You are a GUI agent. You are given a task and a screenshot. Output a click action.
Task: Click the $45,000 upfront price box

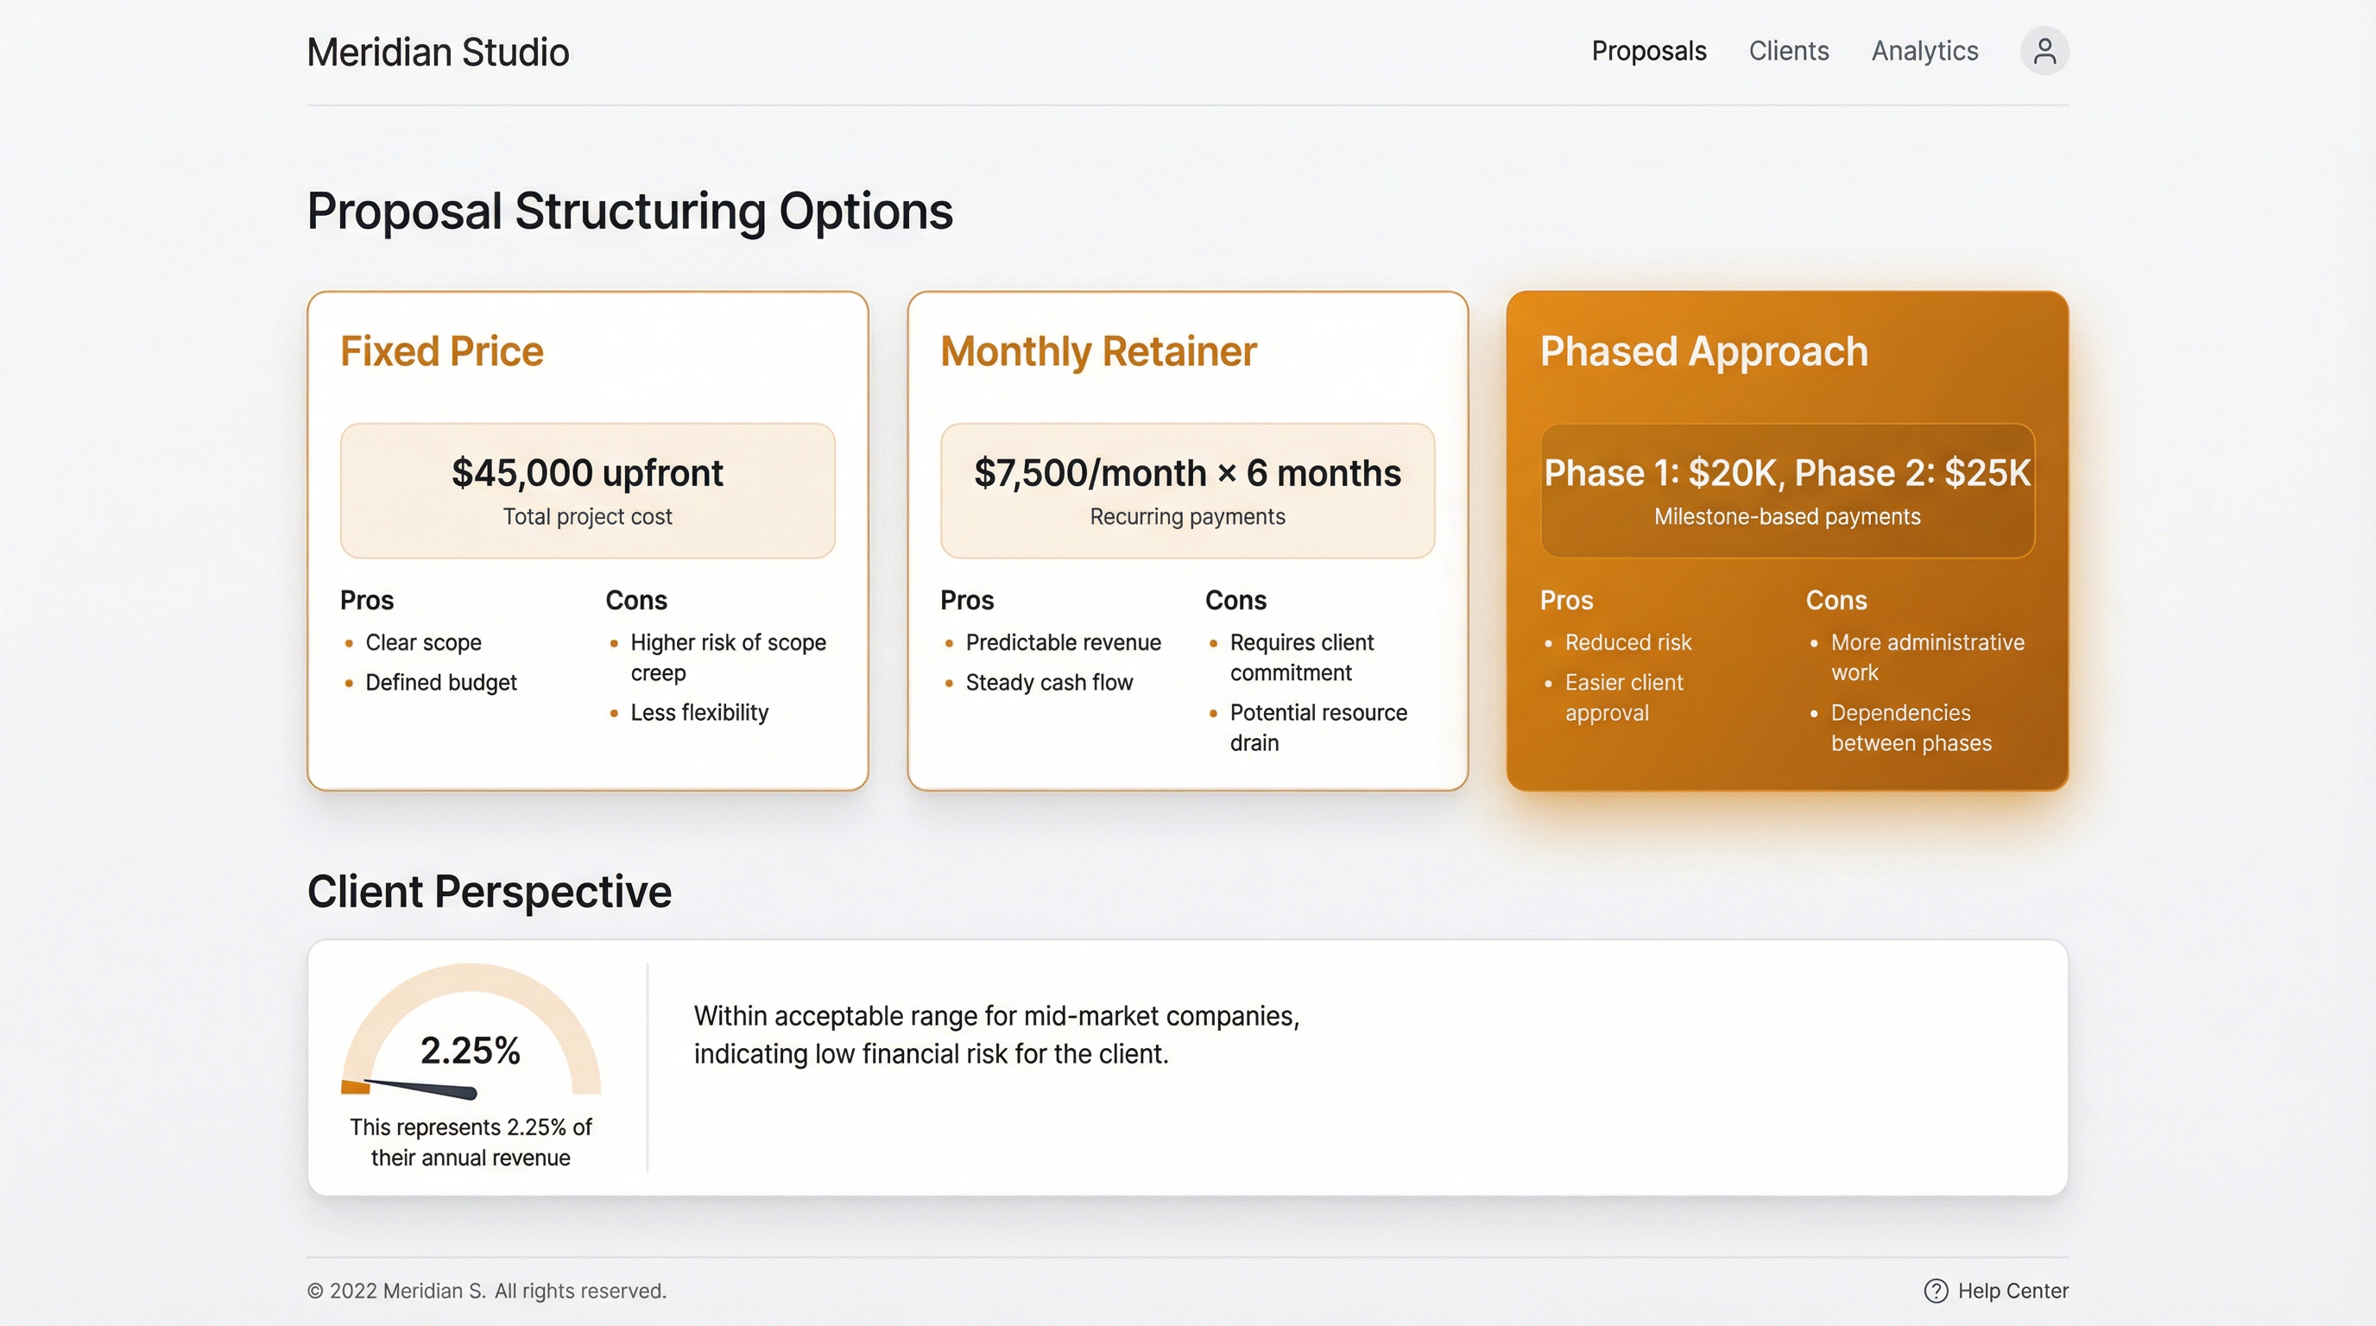(586, 489)
